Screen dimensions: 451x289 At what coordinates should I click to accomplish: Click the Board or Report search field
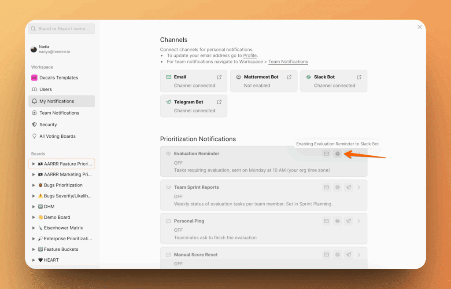click(62, 29)
